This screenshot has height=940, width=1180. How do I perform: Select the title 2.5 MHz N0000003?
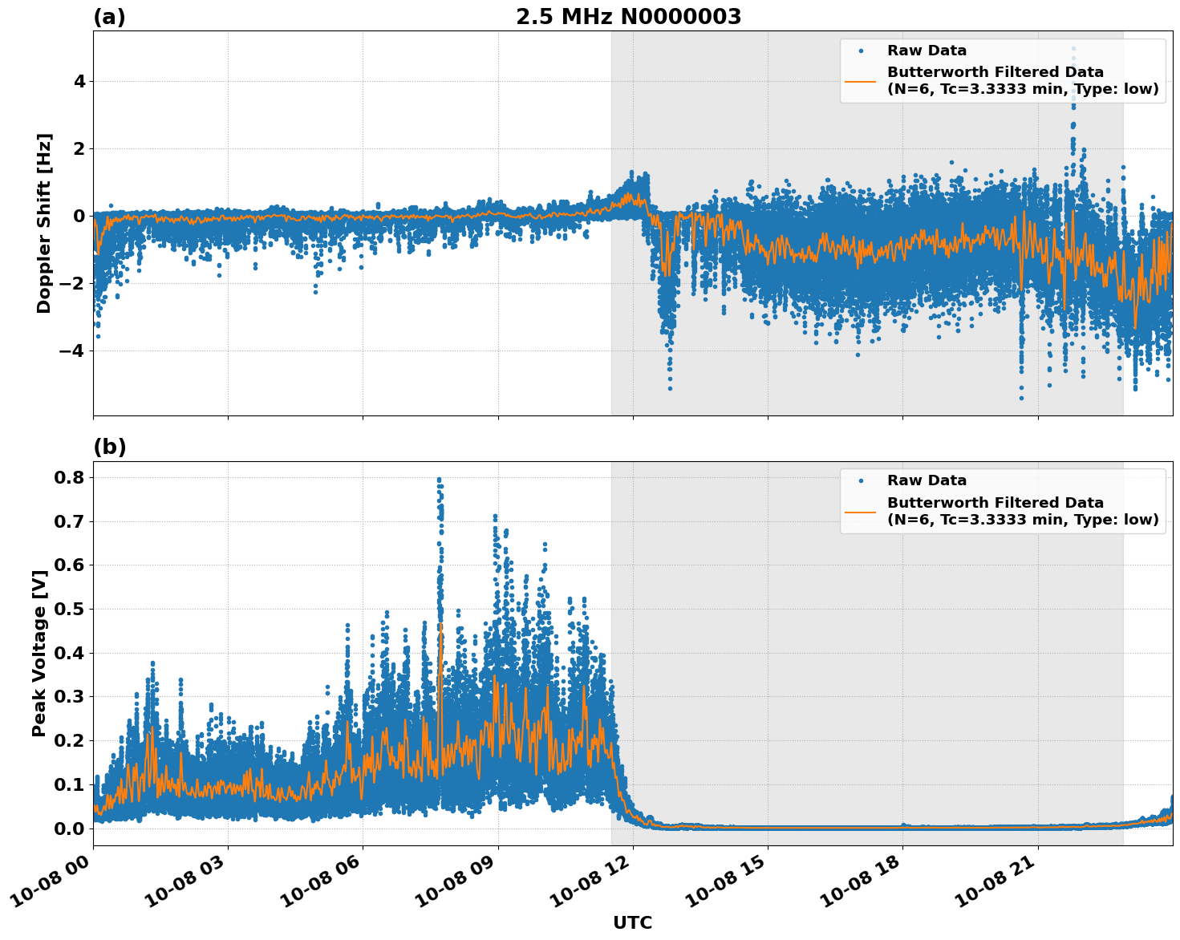click(631, 14)
